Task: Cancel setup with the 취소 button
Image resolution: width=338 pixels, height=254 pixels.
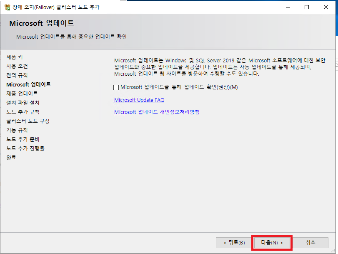Action: coord(310,243)
